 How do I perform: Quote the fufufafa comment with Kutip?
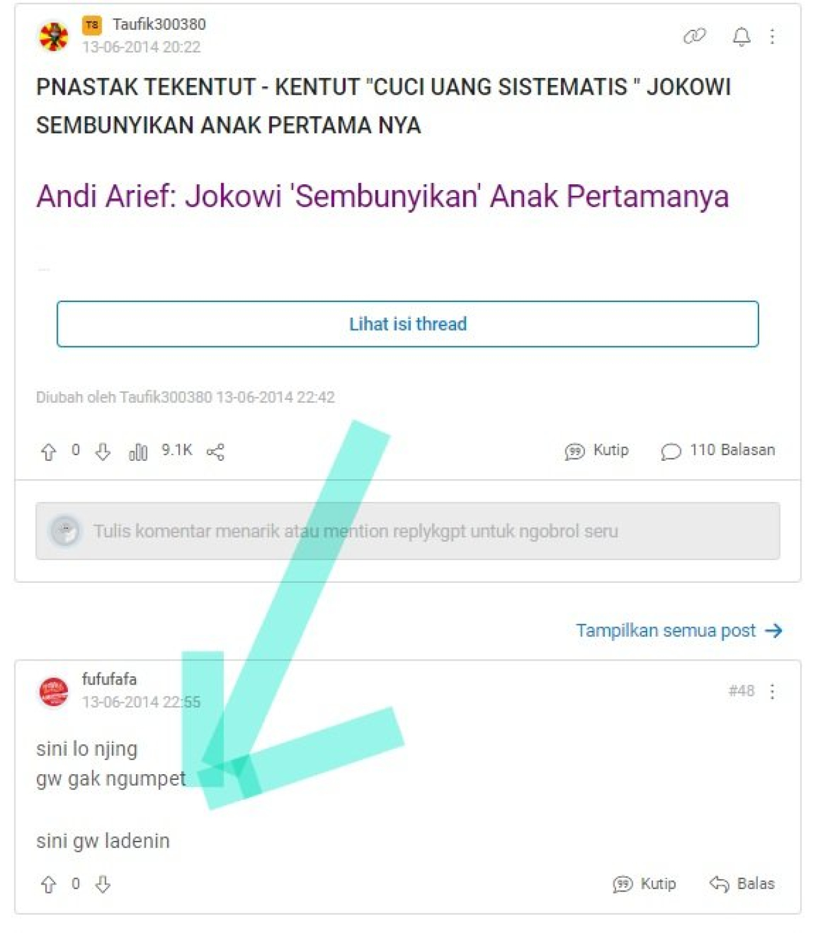[x=645, y=884]
